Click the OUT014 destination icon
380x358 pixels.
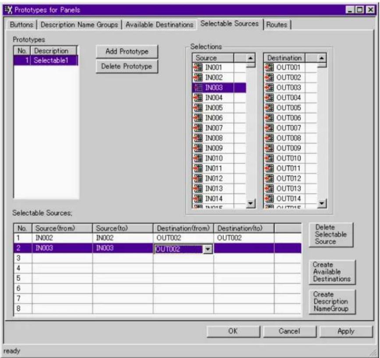click(x=269, y=198)
